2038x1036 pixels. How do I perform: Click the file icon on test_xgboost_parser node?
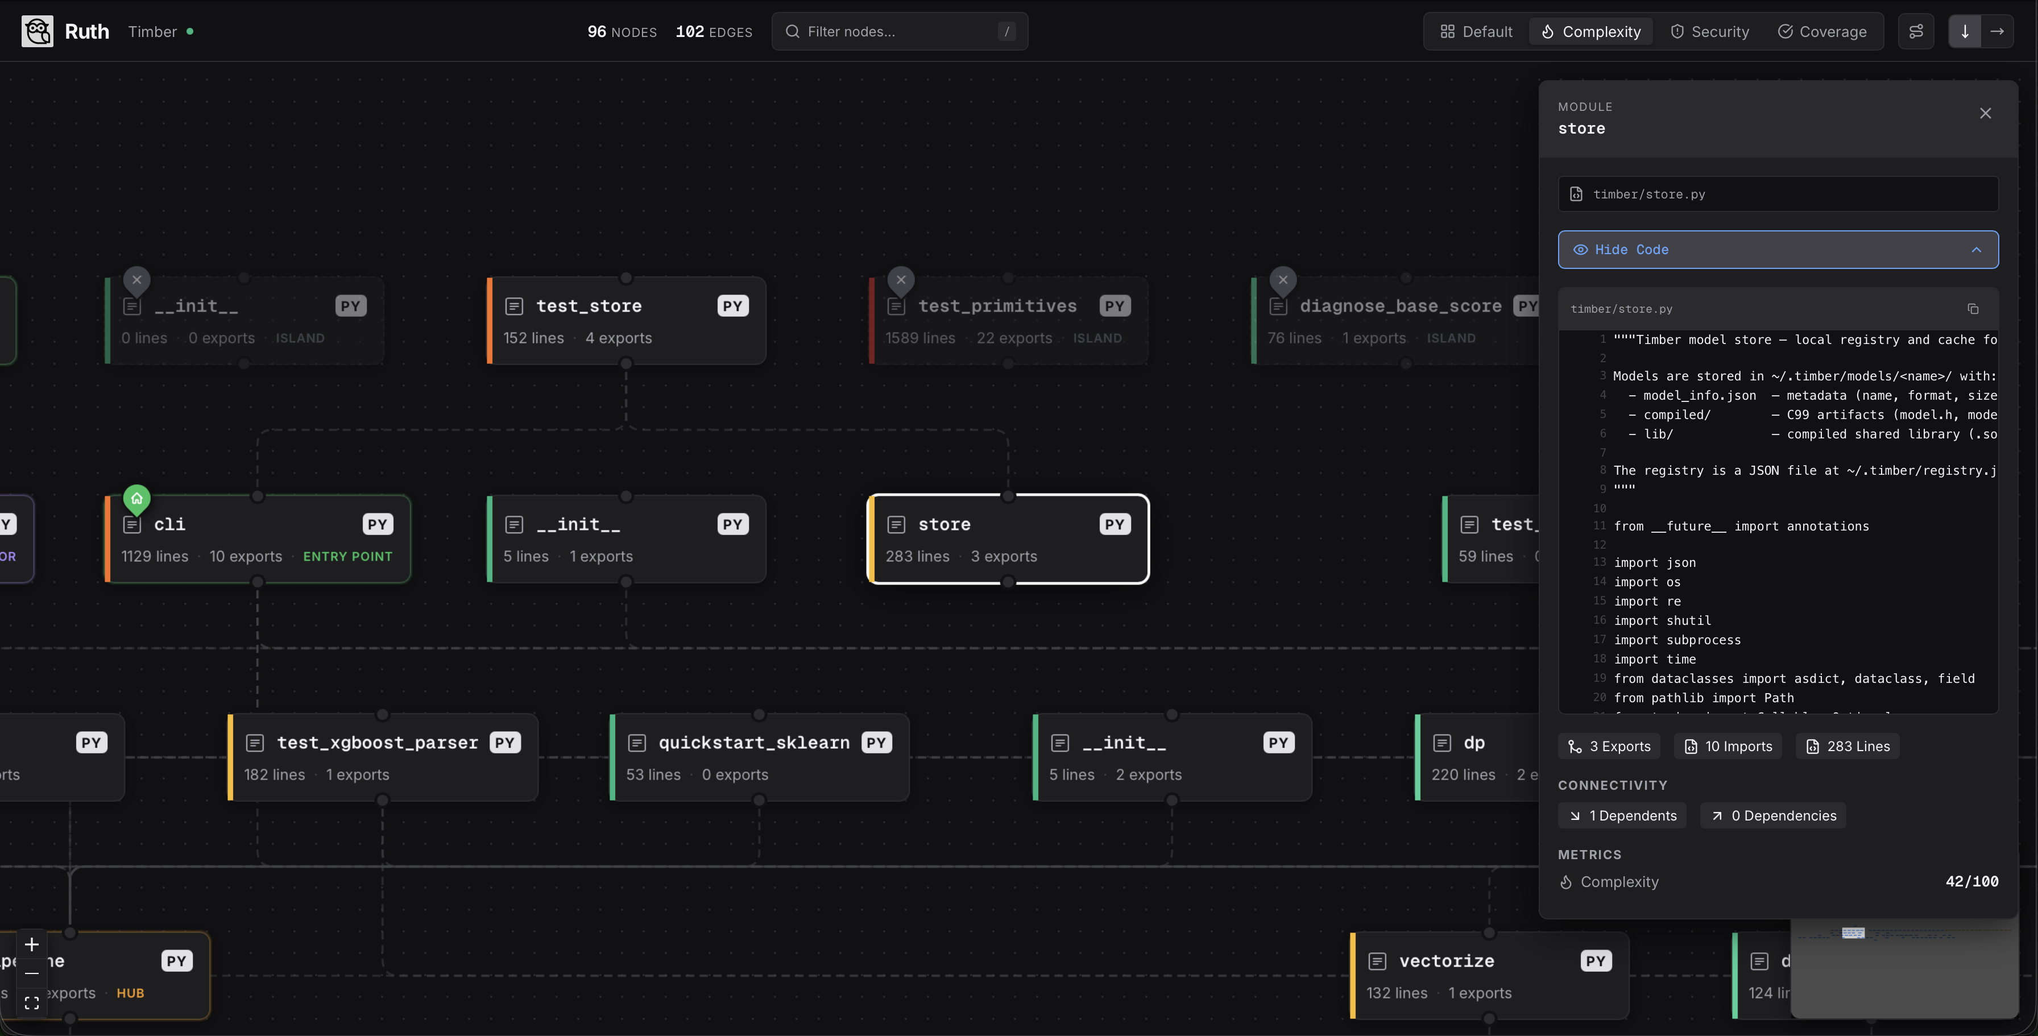point(255,743)
